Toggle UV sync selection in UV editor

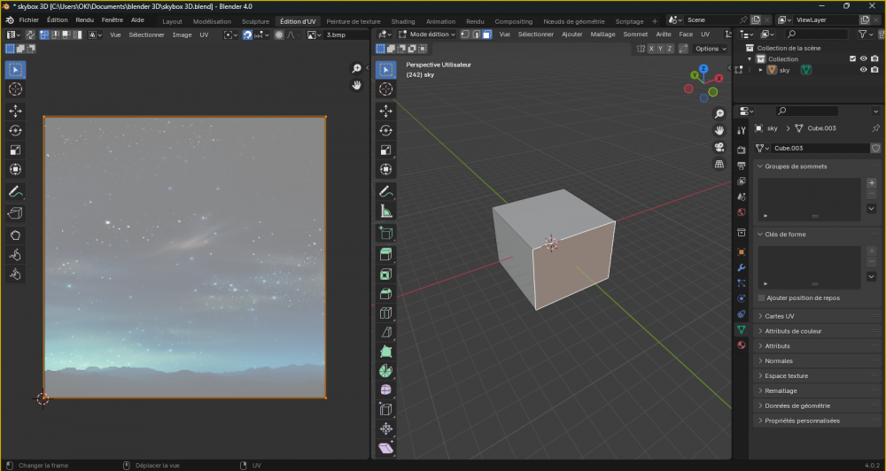point(30,35)
